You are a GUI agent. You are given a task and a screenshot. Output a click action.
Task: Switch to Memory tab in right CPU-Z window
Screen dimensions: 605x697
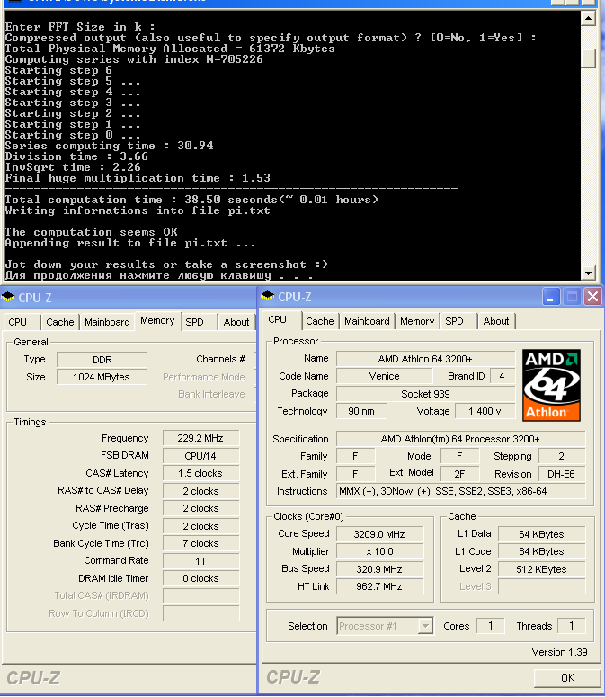pyautogui.click(x=417, y=321)
